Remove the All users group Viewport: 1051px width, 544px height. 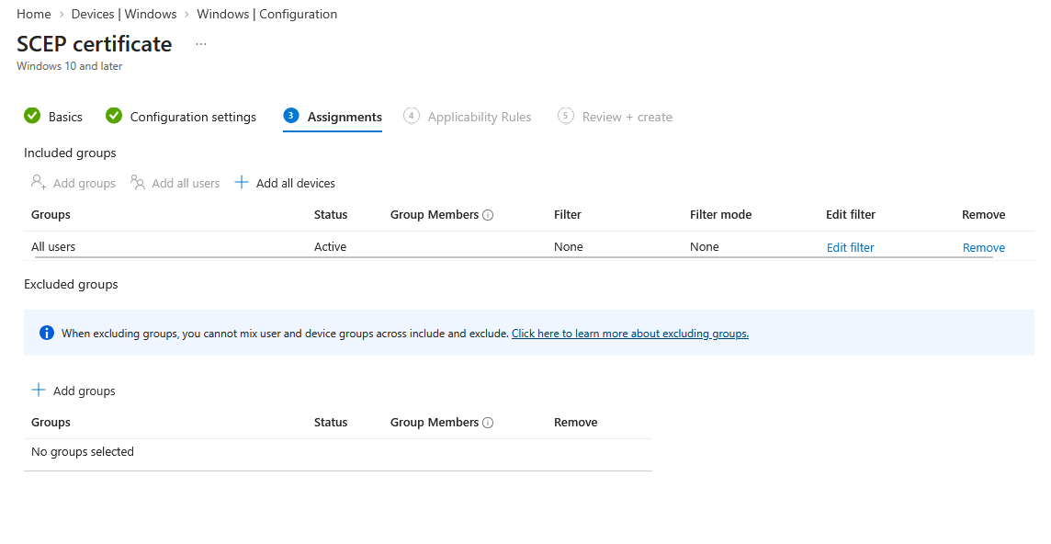983,247
